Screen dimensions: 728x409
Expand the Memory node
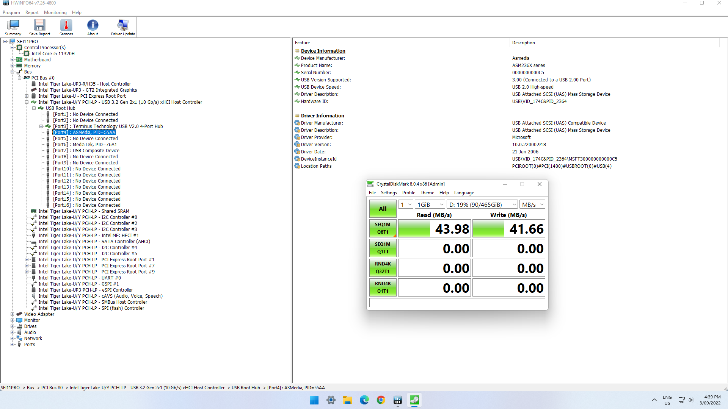[x=12, y=66]
